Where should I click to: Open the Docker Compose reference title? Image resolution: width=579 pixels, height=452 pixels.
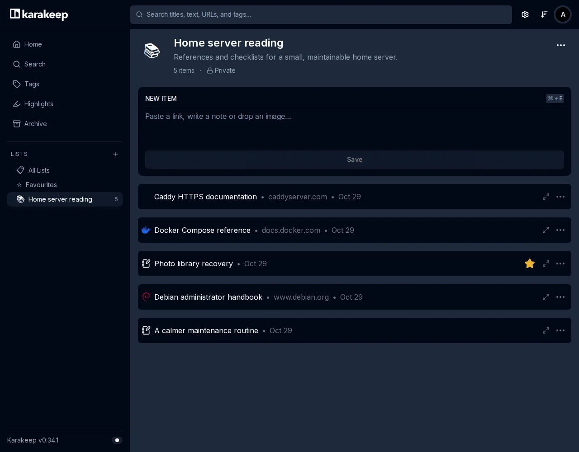[202, 230]
